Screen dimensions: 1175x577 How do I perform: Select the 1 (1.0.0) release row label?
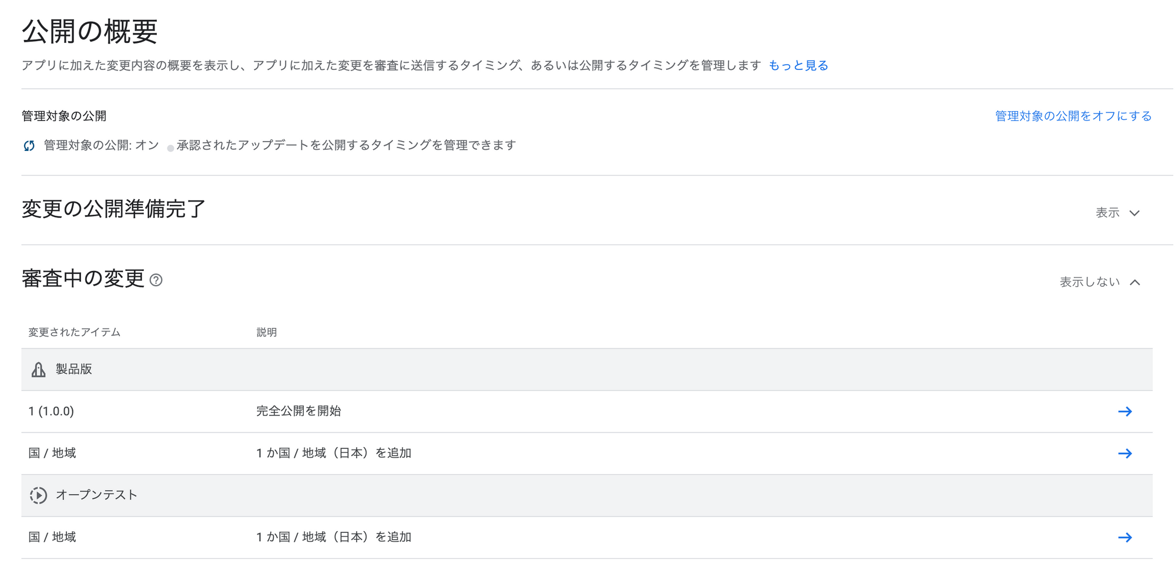51,411
